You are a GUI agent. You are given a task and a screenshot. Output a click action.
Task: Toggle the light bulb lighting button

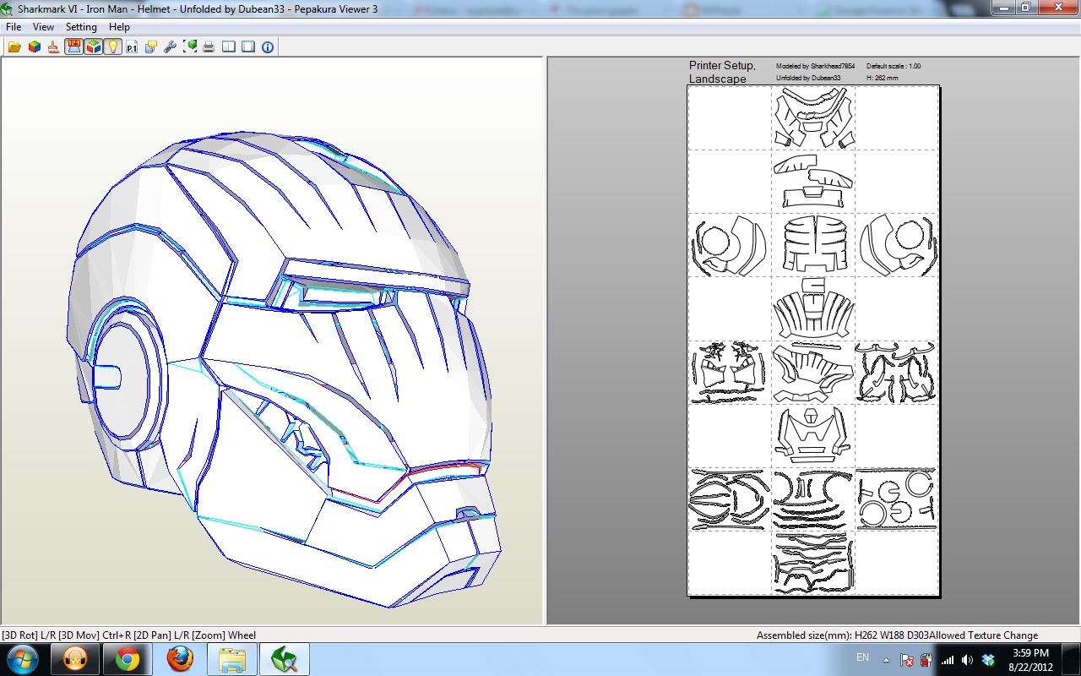tap(112, 47)
